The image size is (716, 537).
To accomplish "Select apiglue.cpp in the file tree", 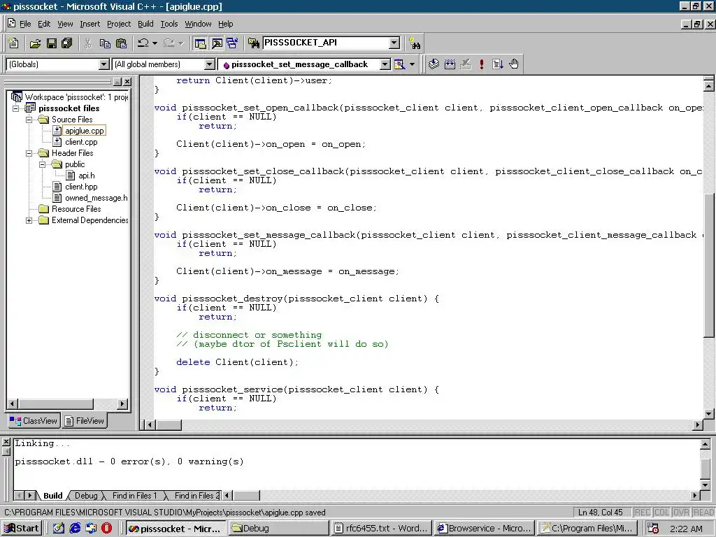I will (85, 131).
